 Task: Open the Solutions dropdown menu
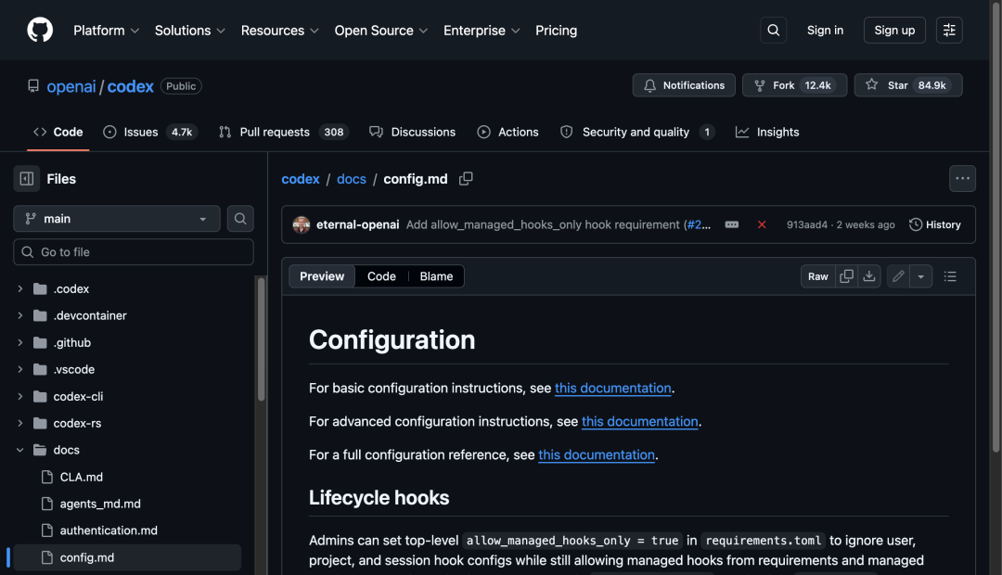[190, 31]
